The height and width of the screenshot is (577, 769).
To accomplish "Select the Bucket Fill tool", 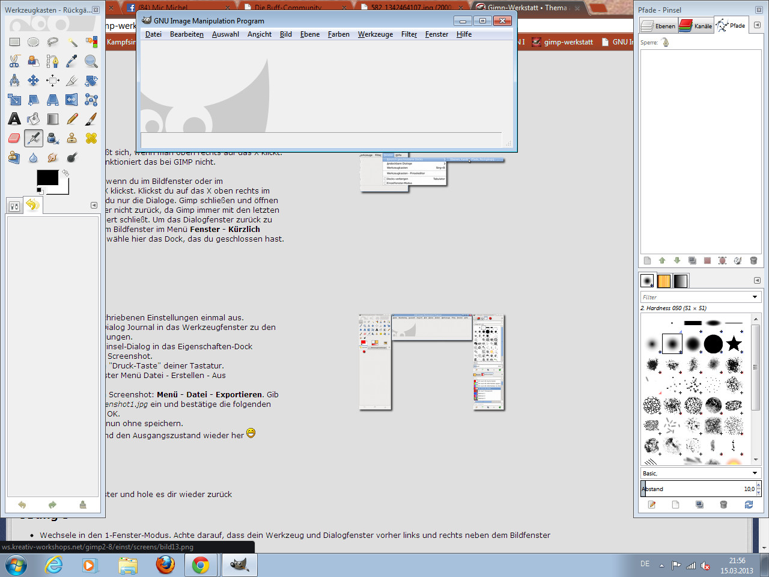I will (x=34, y=119).
